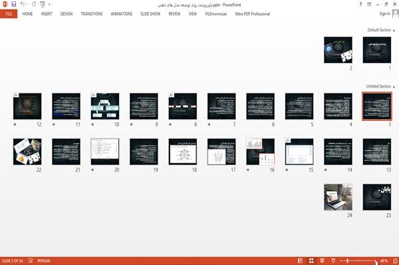Select slide 8 thumbnail
The image size is (399, 265).
pyautogui.click(x=183, y=106)
